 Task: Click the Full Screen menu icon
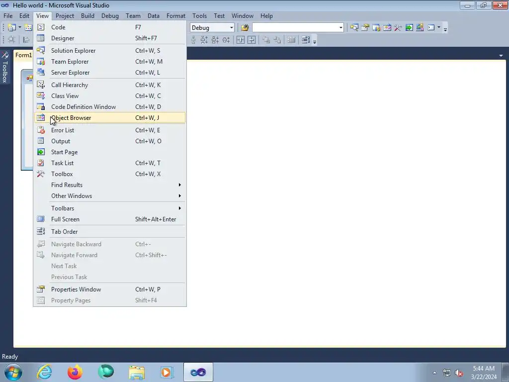point(41,219)
